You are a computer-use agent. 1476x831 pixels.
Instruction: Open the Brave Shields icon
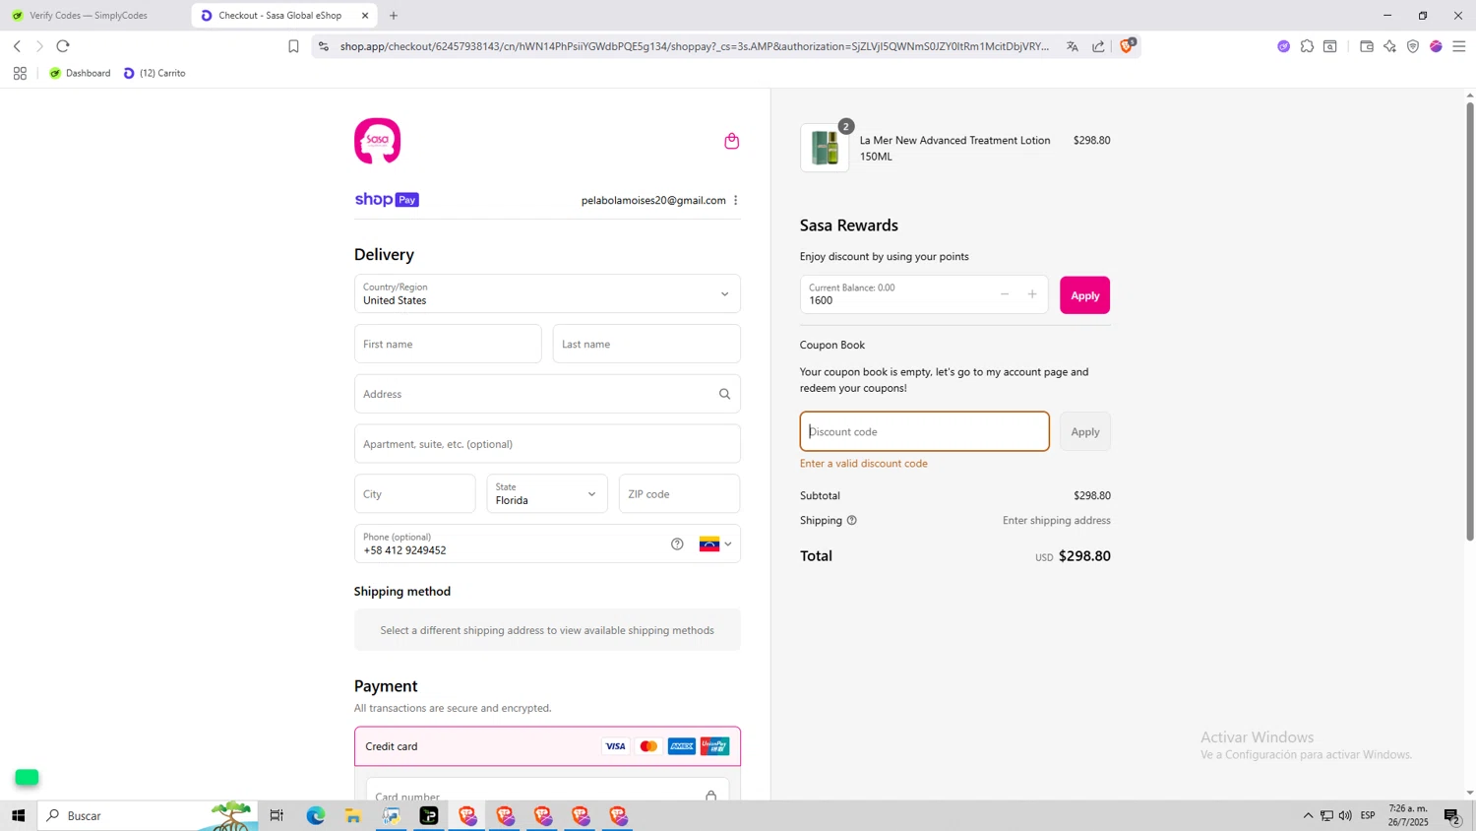tap(1127, 46)
